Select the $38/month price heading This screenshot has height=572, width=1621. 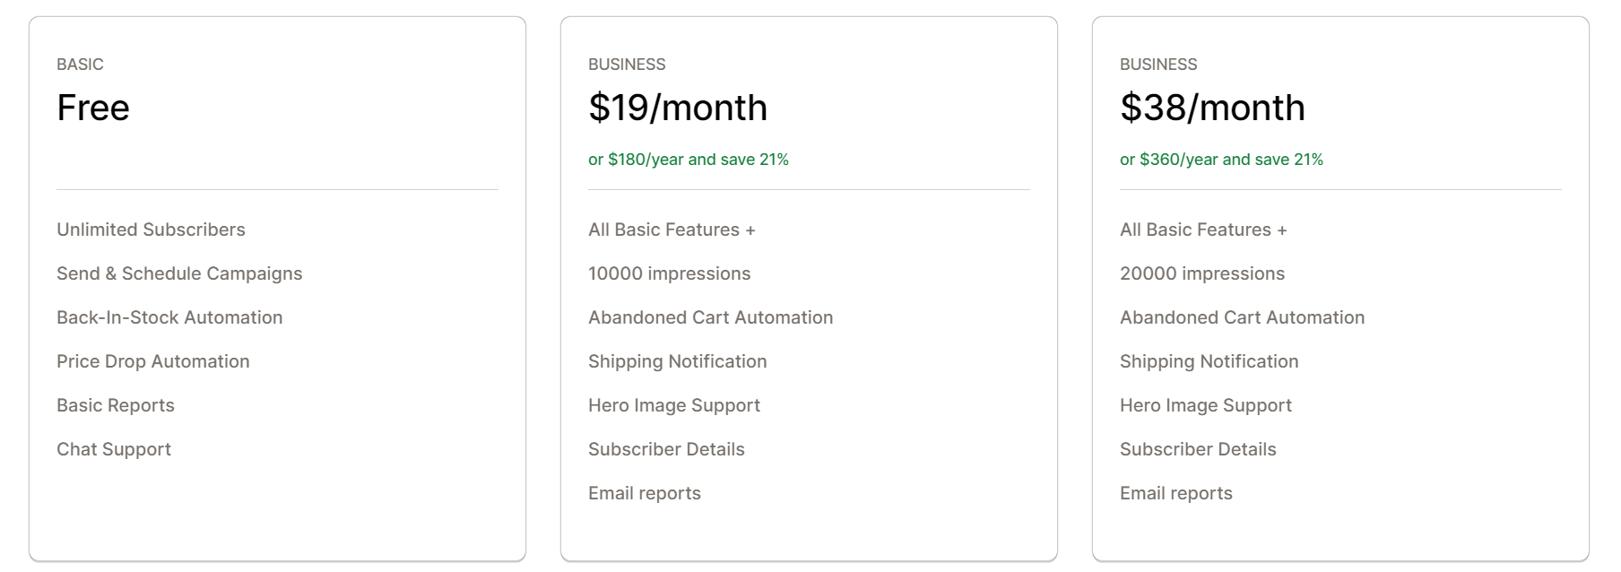1212,108
